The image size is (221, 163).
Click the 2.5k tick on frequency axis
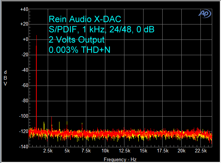(x=48, y=151)
